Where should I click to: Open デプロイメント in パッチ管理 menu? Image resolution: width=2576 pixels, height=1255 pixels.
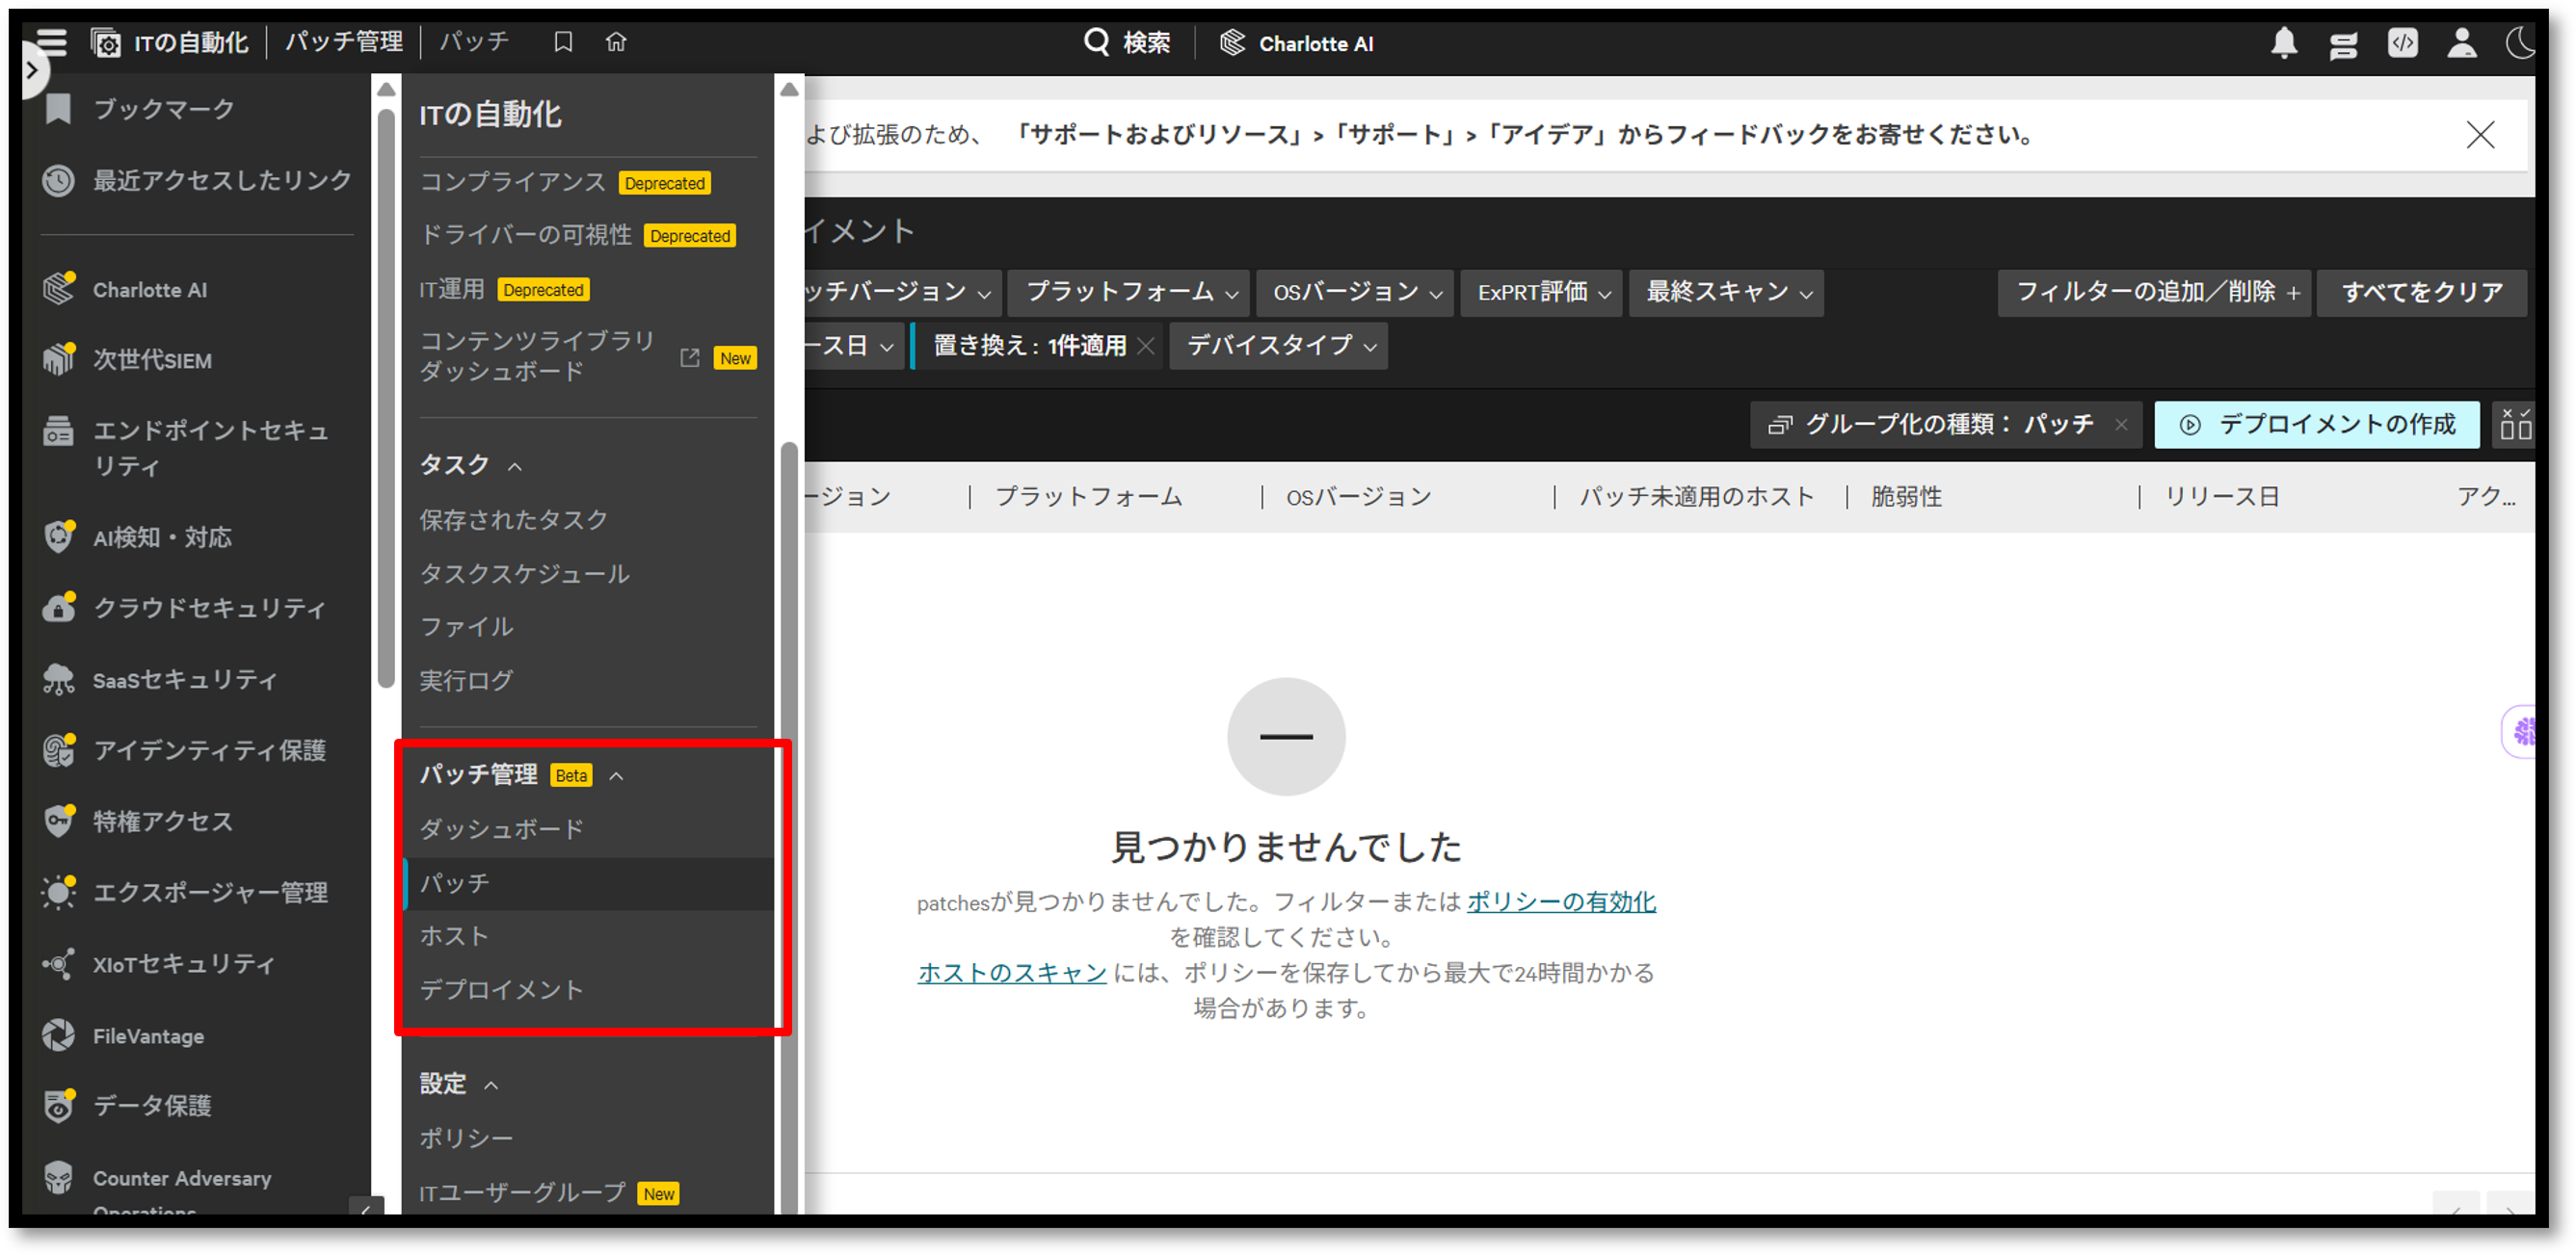(x=501, y=990)
